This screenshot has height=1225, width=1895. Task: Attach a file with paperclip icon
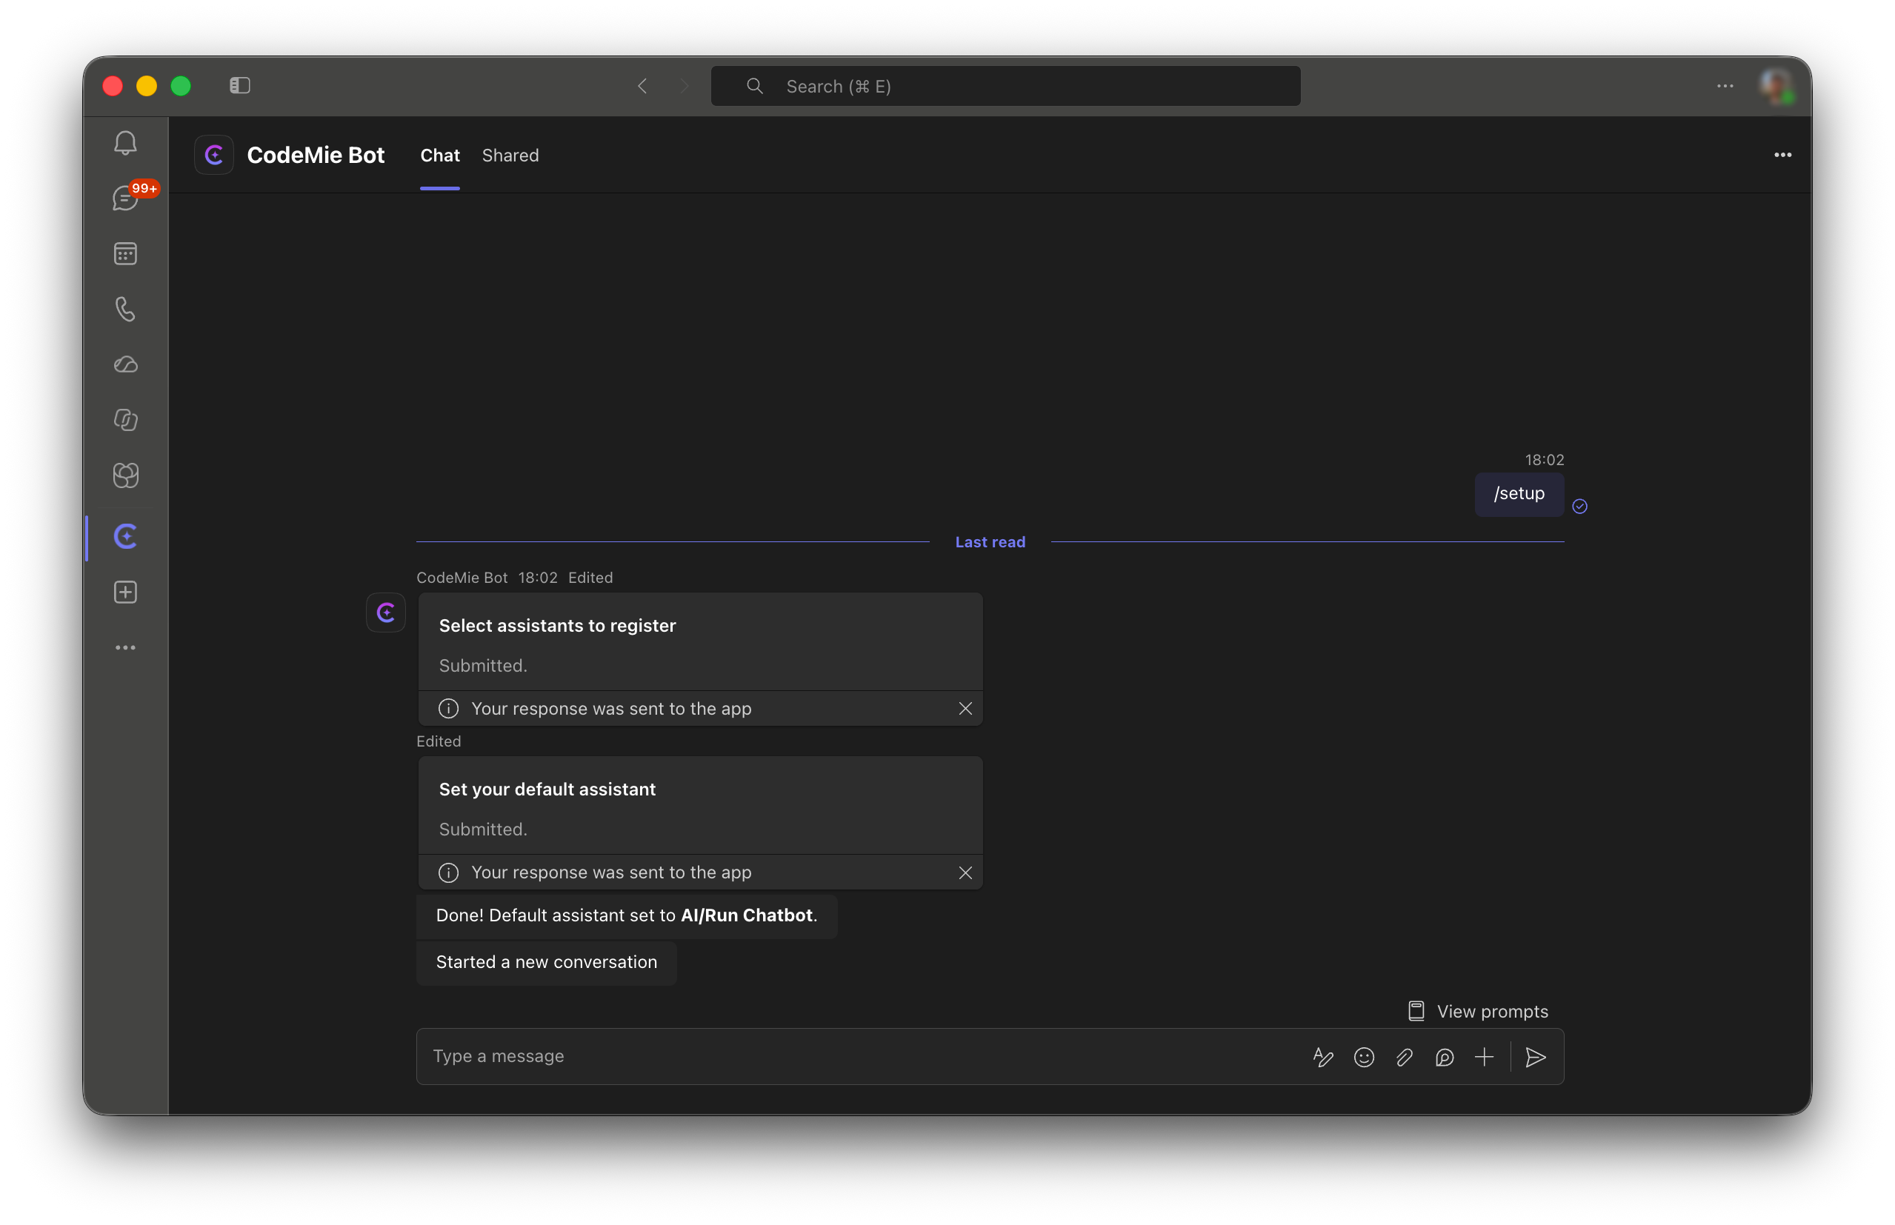click(1404, 1056)
